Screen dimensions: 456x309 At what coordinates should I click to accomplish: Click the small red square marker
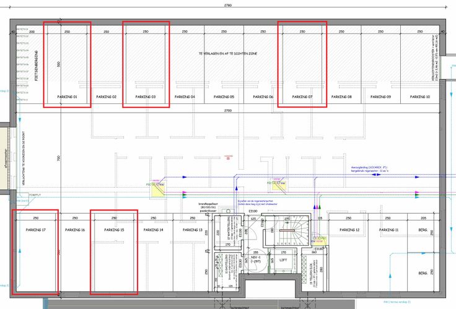(x=229, y=159)
